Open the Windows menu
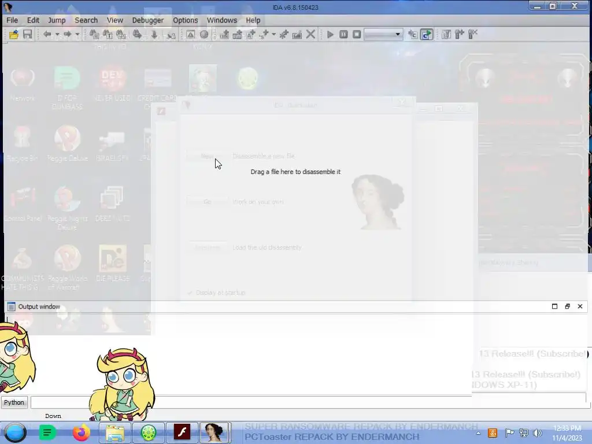 (x=222, y=20)
